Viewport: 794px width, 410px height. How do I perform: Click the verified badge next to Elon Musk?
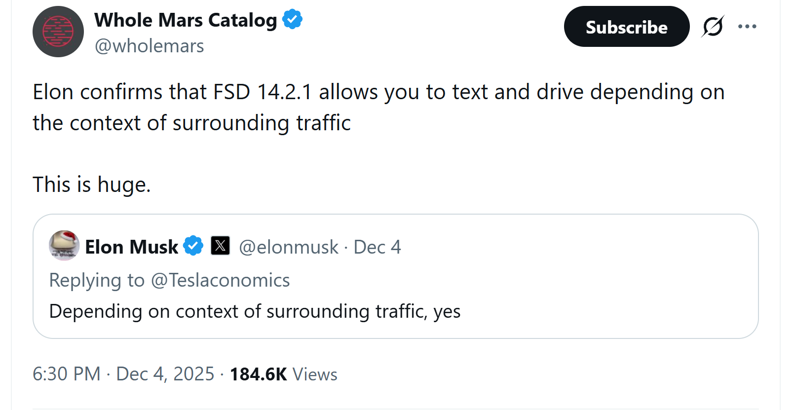(x=193, y=246)
